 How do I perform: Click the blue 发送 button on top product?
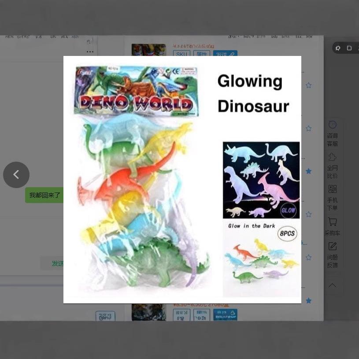click(225, 54)
